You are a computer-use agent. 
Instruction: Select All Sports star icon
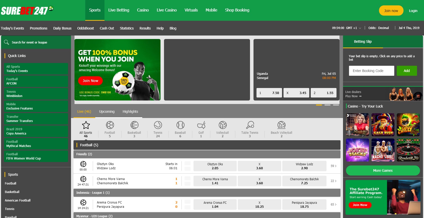pos(86,125)
